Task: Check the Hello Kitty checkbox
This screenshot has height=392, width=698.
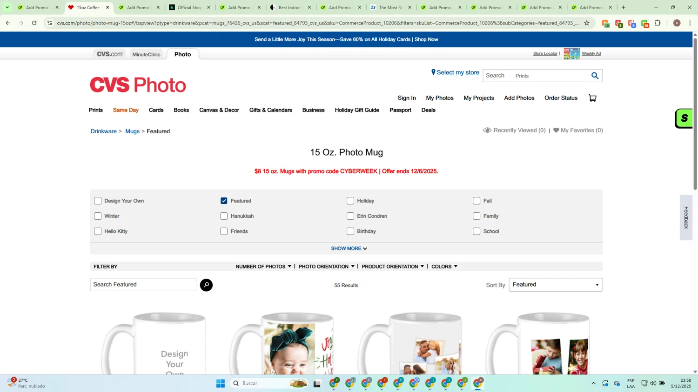Action: tap(98, 231)
